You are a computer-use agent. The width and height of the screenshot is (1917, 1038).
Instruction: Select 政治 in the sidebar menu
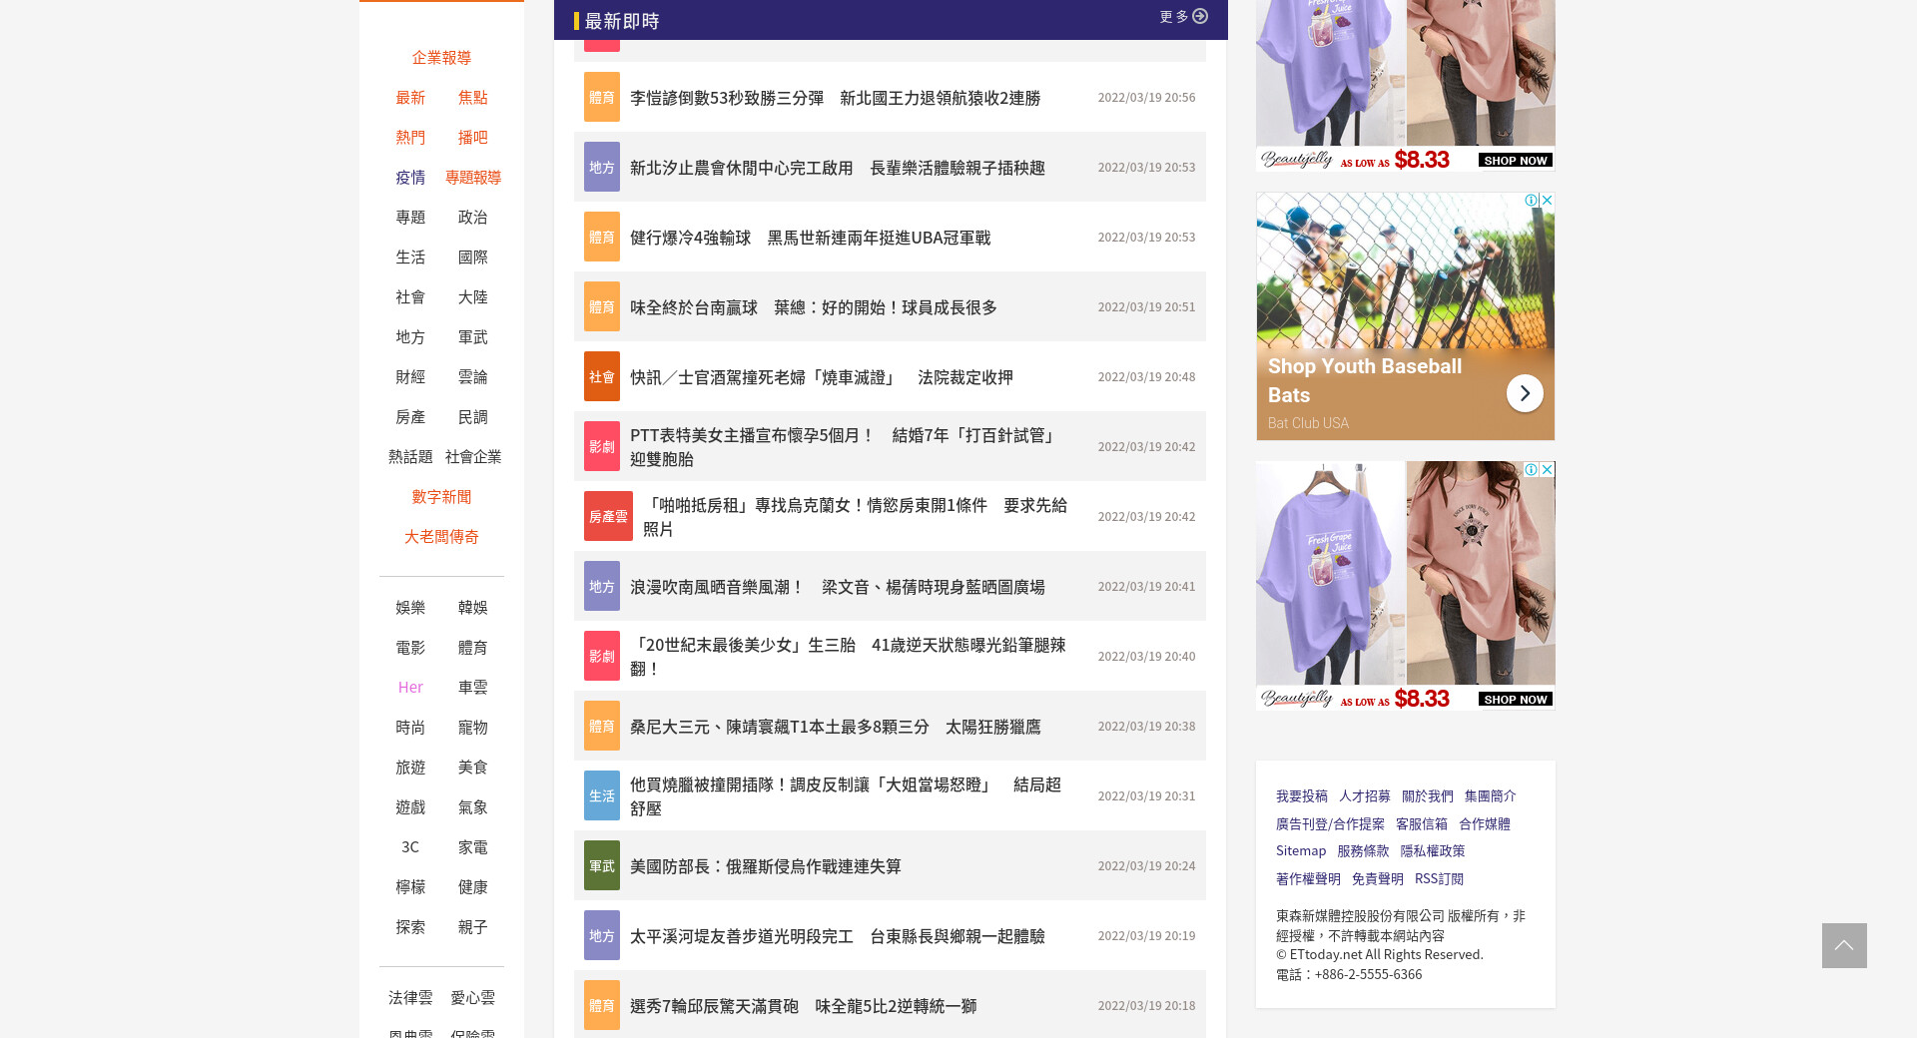pyautogui.click(x=472, y=218)
